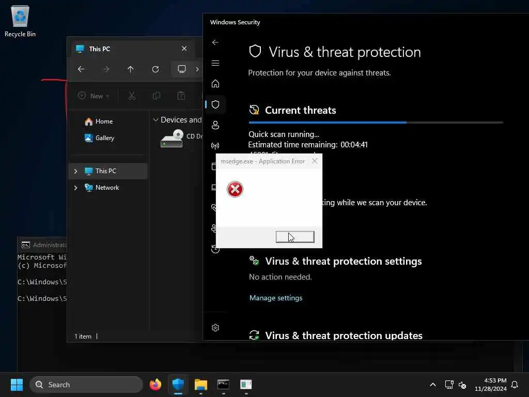Open the Windows Start menu
The height and width of the screenshot is (397, 529).
17,385
